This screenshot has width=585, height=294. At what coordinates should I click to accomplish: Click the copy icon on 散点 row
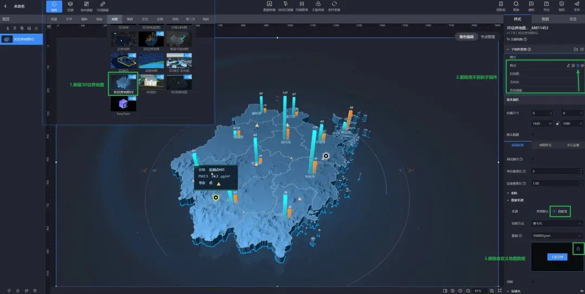[573, 66]
